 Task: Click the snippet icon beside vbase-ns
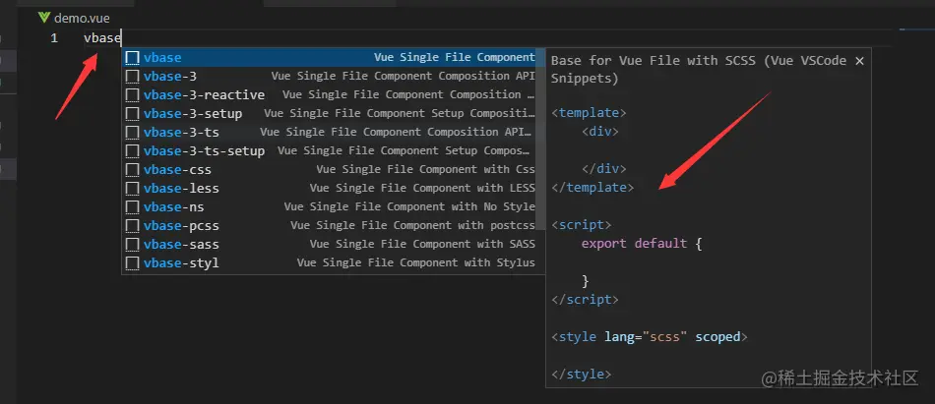(x=133, y=206)
